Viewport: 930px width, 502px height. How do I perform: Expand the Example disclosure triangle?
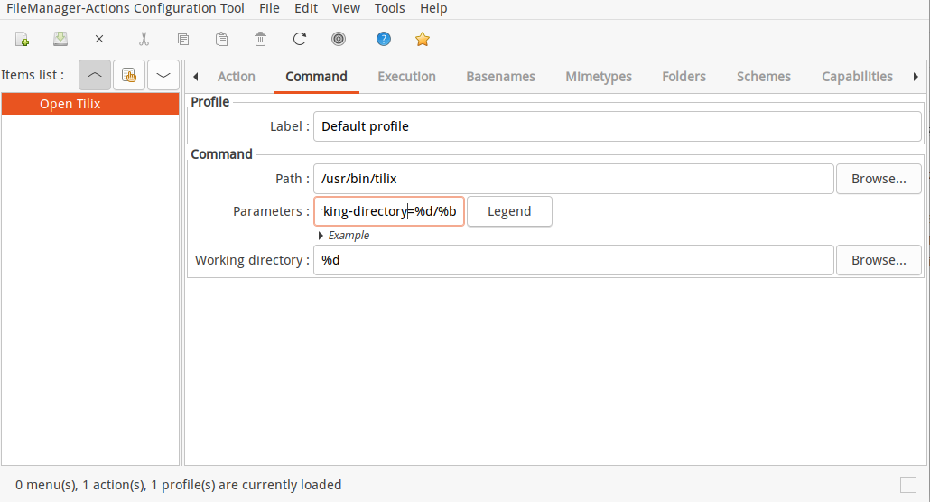321,236
